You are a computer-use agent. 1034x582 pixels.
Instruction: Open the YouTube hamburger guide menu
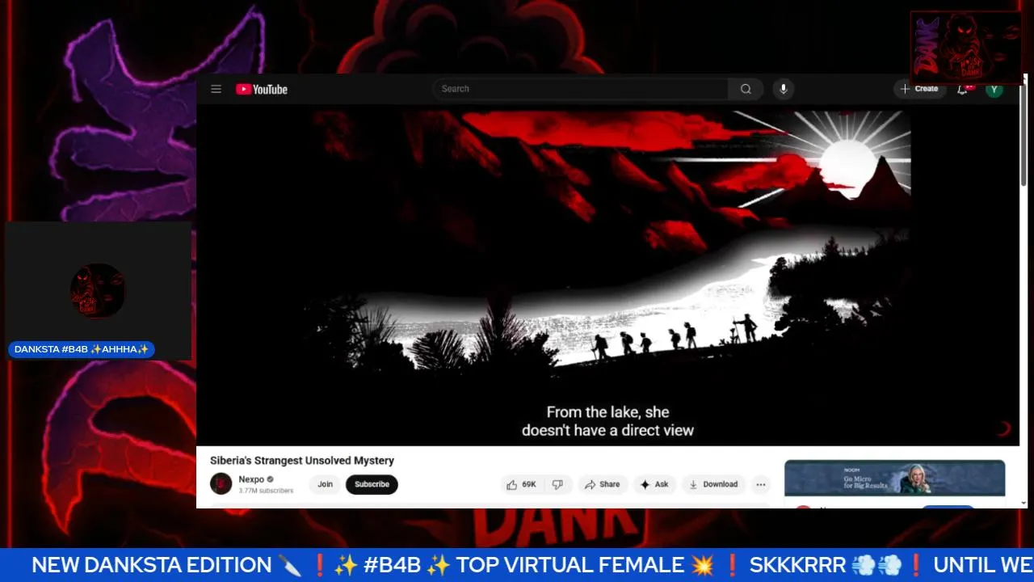[216, 89]
